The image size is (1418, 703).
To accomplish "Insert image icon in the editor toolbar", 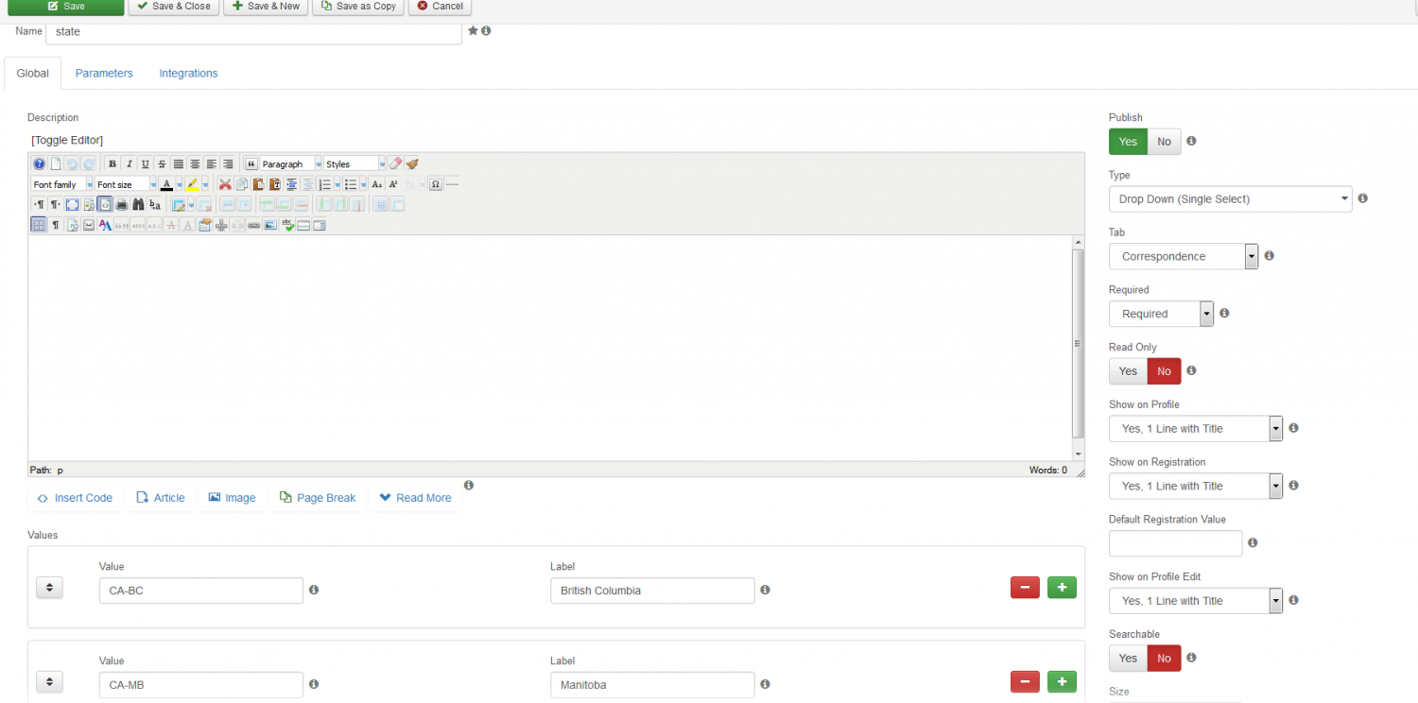I will click(270, 225).
